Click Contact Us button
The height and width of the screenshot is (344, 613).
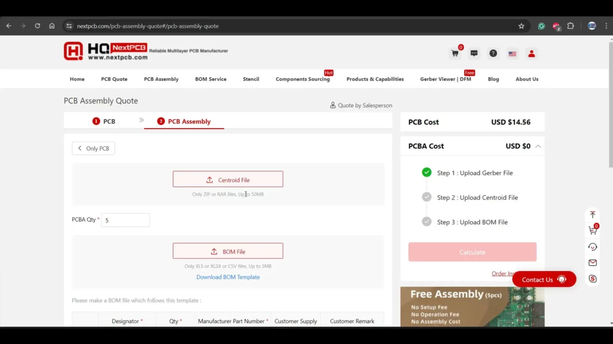click(x=544, y=279)
